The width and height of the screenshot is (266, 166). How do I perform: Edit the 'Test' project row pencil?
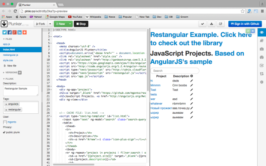pyautogui.click(x=192, y=90)
